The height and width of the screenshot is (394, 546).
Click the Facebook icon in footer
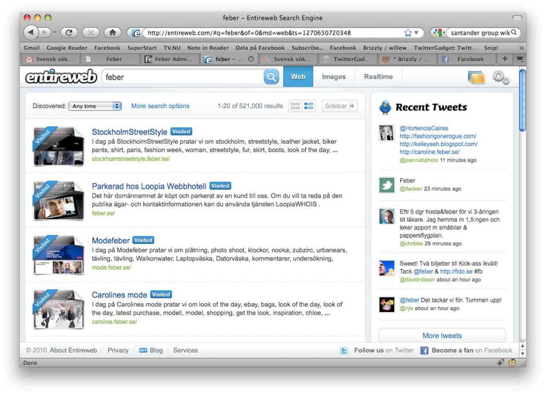tap(424, 351)
